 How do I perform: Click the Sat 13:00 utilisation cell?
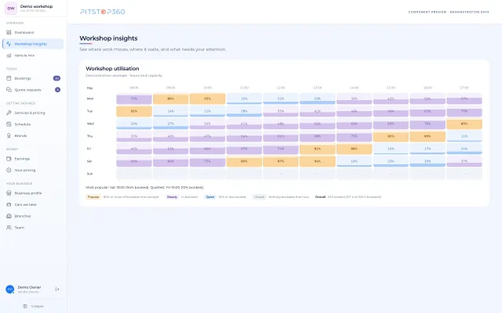[x=318, y=161]
